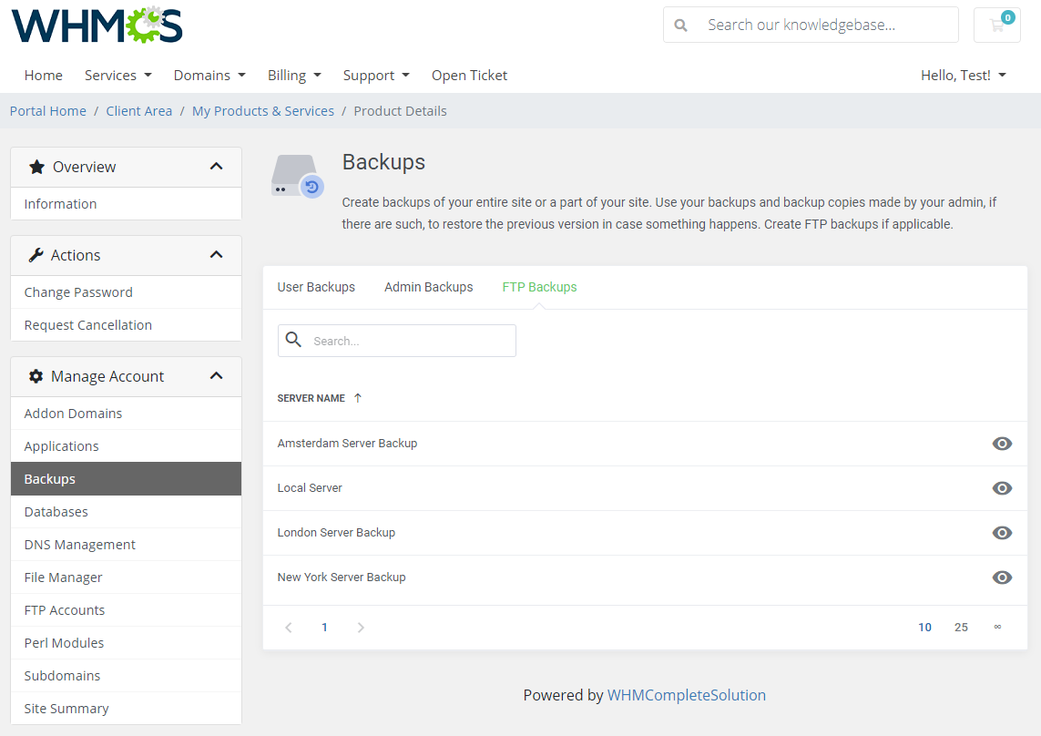1041x736 pixels.
Task: Set page size to 25 entries
Action: point(961,627)
